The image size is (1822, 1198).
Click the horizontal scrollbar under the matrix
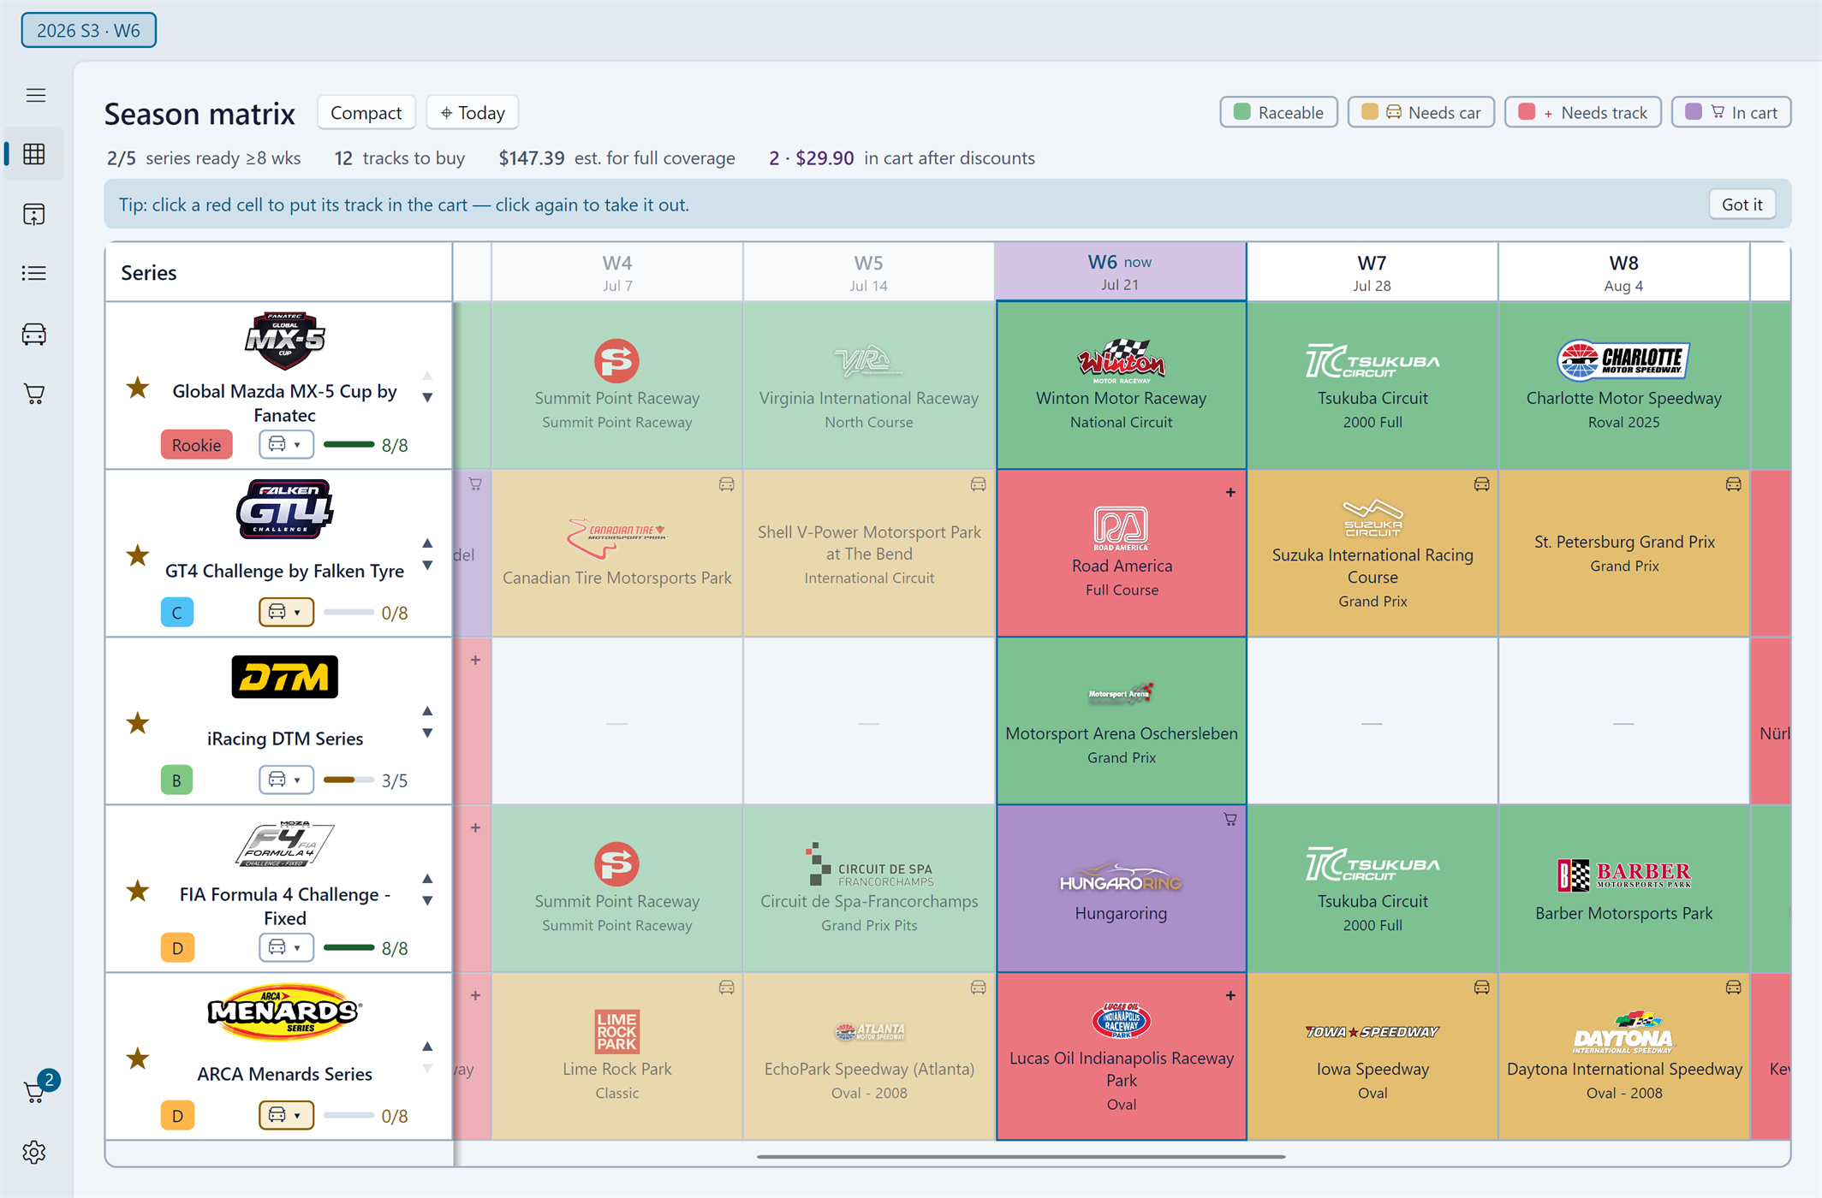(1021, 1156)
